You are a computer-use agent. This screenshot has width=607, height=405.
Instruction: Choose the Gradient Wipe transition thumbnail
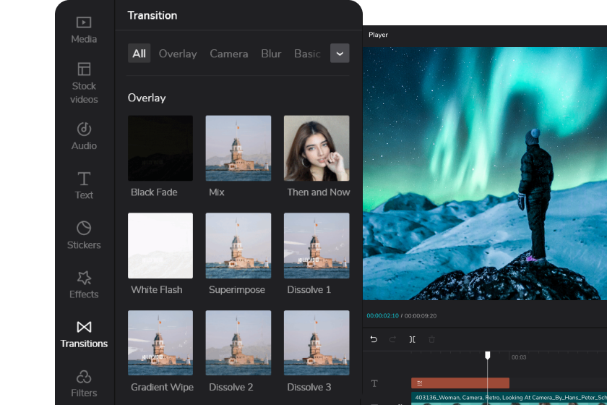click(160, 343)
